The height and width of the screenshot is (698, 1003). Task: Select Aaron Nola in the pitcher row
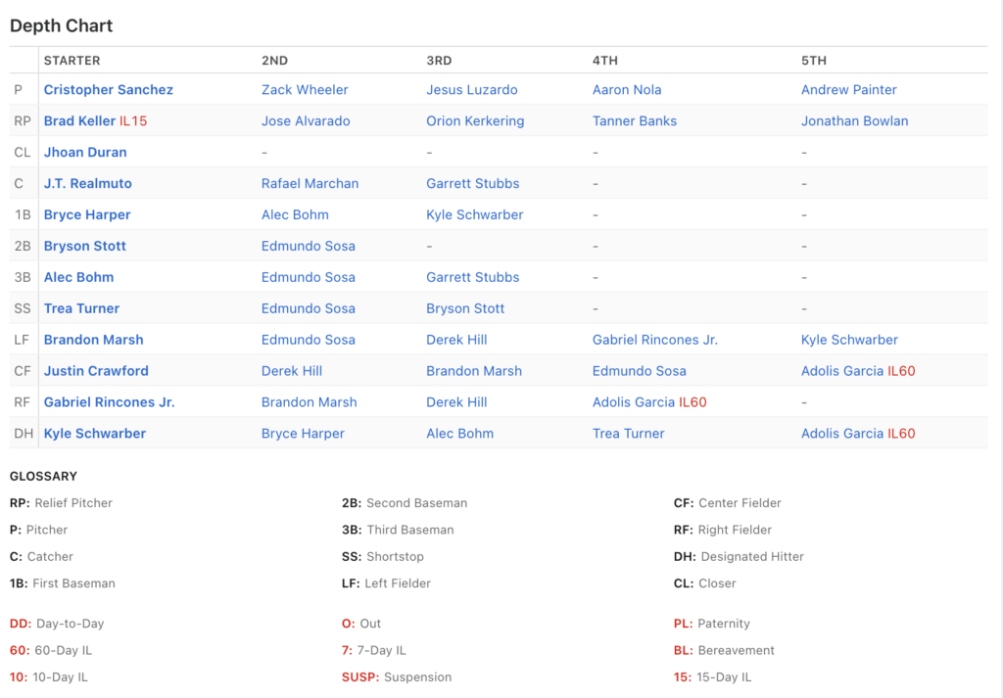point(626,89)
